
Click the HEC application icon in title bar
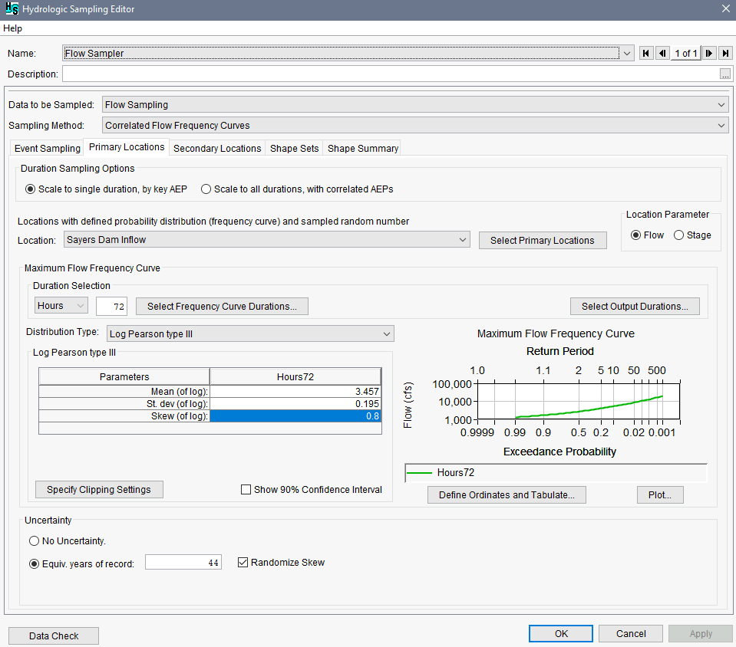(x=12, y=9)
